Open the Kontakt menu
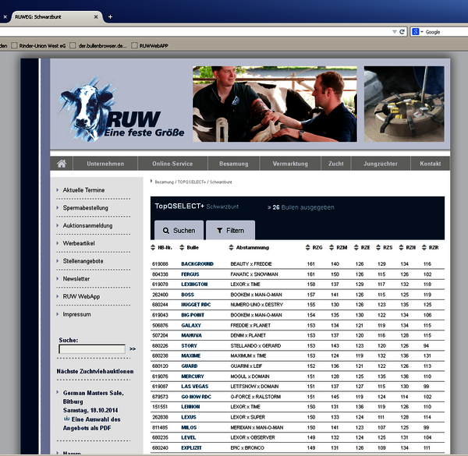 click(x=430, y=164)
